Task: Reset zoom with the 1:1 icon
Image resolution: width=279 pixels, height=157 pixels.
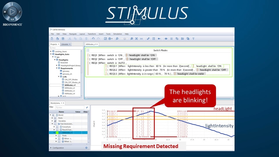Action: [141, 39]
